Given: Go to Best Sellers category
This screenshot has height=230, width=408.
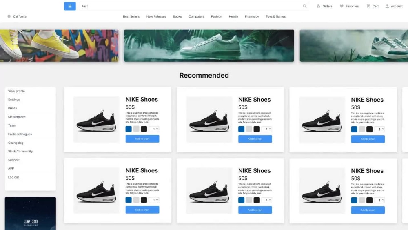Looking at the screenshot, I should [131, 16].
